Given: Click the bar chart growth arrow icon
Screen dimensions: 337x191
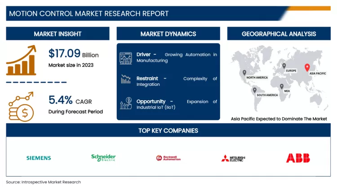Looking at the screenshot, I should [x=21, y=60].
